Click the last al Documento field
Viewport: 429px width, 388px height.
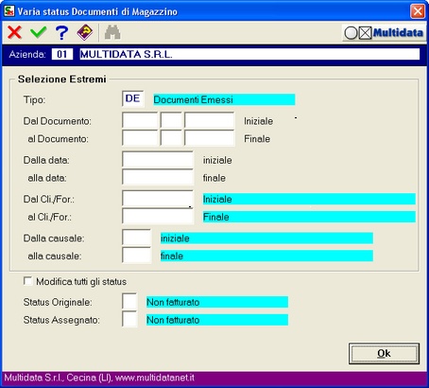click(x=210, y=138)
